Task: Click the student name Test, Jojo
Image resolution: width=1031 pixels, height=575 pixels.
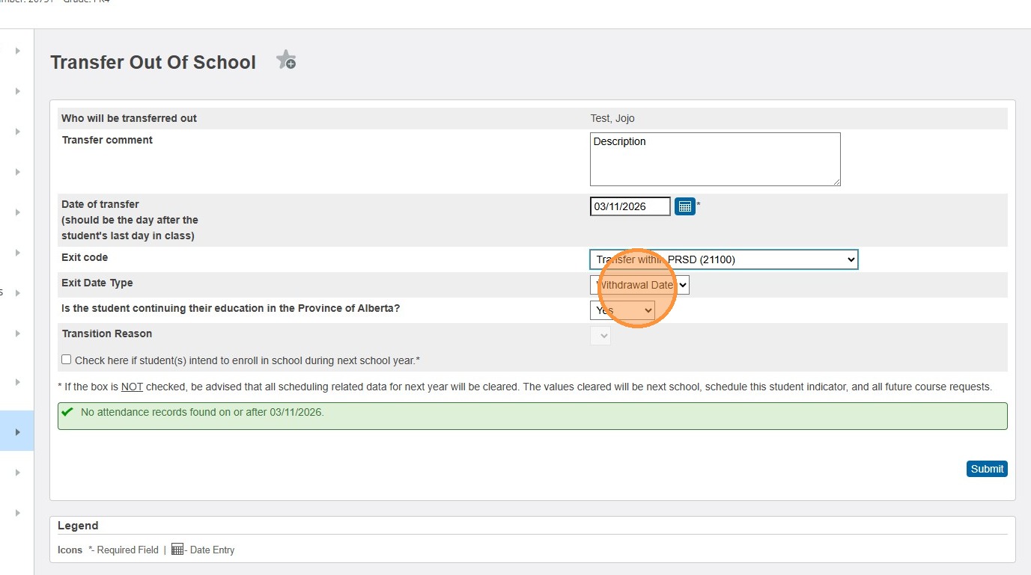Action: coord(612,118)
